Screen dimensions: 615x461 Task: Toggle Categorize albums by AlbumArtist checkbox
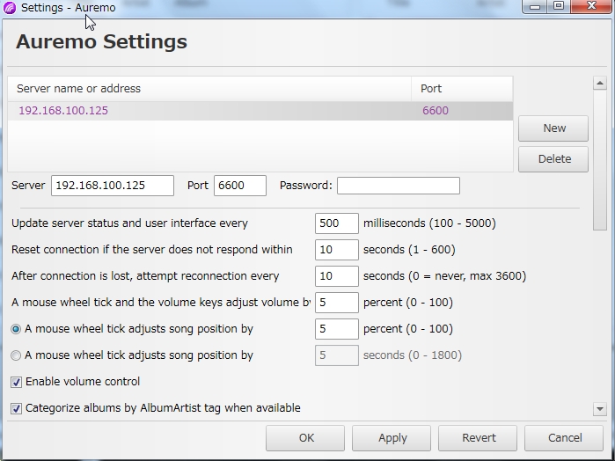pos(16,408)
